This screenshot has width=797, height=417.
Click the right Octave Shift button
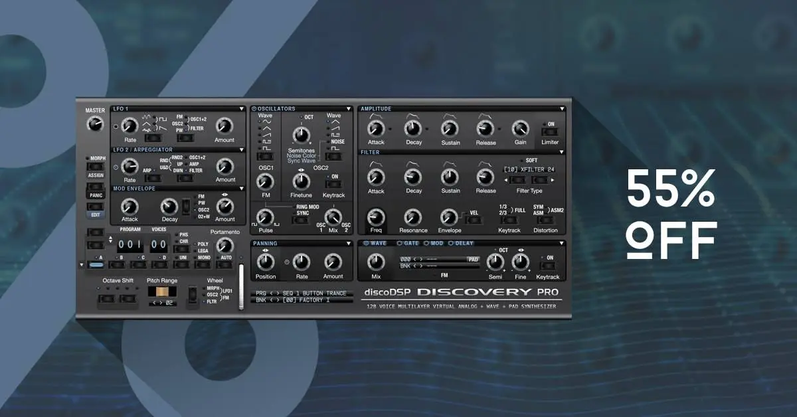click(128, 298)
